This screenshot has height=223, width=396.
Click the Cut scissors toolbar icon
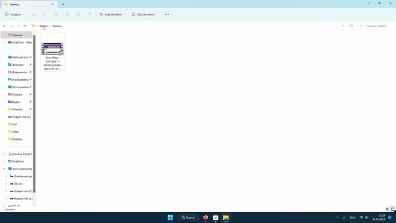(x=33, y=14)
